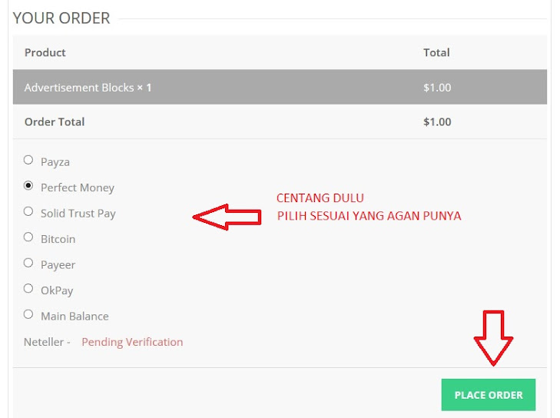Select the Payza payment option
The width and height of the screenshot is (560, 418).
tap(28, 160)
